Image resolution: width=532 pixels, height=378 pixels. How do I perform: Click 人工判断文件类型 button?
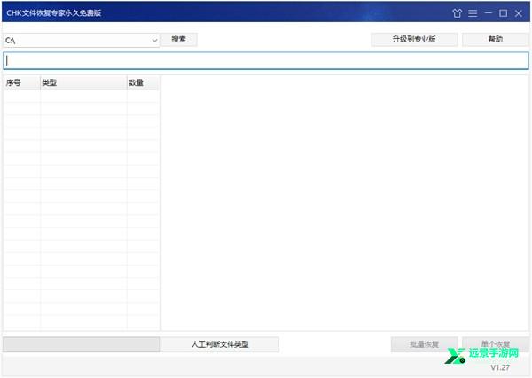(220, 344)
